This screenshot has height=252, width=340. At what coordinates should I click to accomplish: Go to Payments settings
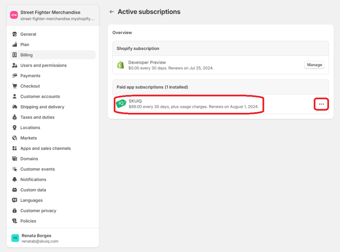tap(53, 76)
